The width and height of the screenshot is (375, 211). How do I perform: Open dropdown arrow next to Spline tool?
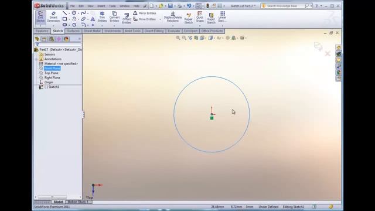click(x=88, y=13)
